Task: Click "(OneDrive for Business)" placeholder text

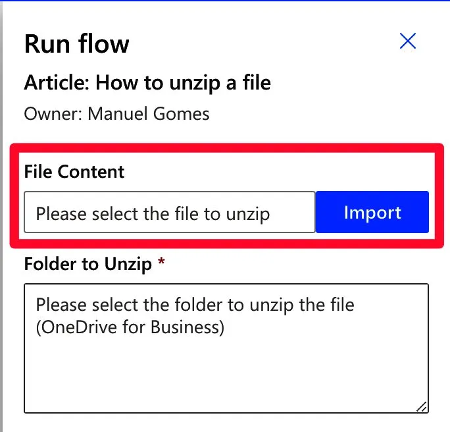Action: click(x=130, y=327)
